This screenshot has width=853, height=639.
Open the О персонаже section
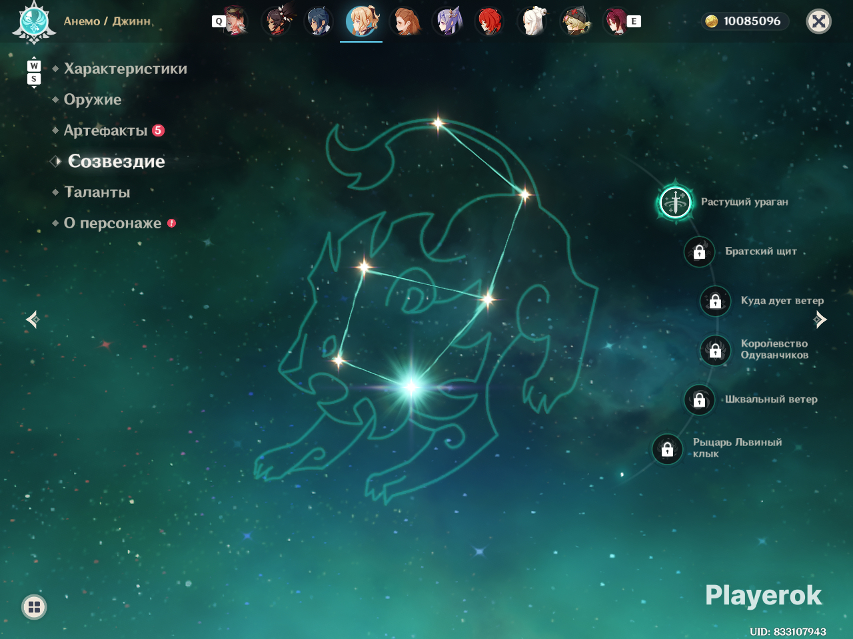point(113,223)
